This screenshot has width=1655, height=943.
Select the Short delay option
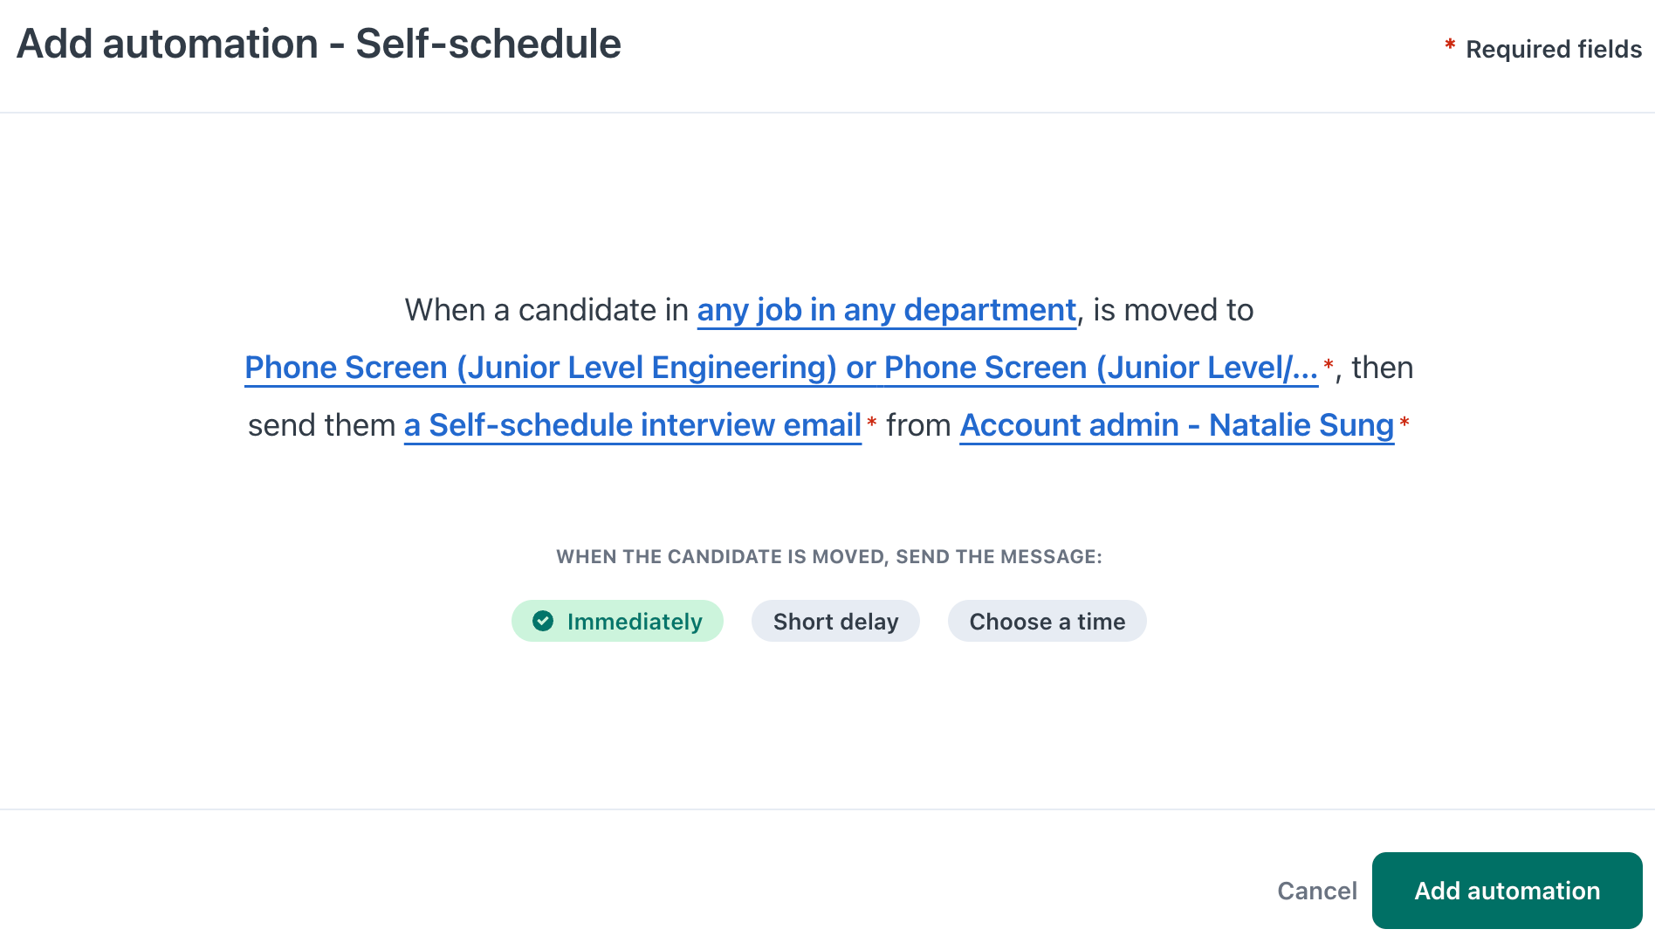(x=835, y=621)
